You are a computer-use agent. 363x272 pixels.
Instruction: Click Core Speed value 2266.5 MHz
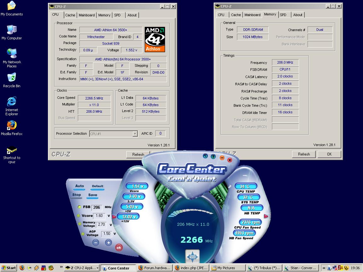94,98
